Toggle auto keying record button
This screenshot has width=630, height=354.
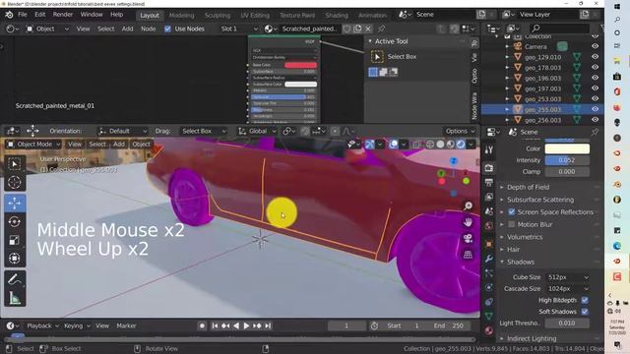202,325
